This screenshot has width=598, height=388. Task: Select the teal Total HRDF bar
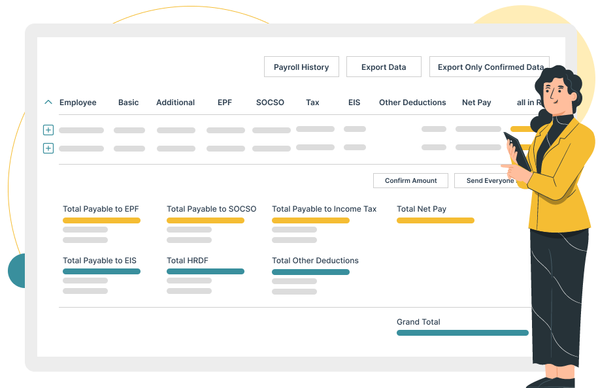point(205,272)
